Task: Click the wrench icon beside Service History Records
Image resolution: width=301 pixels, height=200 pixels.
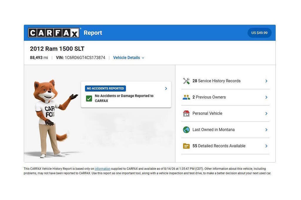Action: (186, 81)
